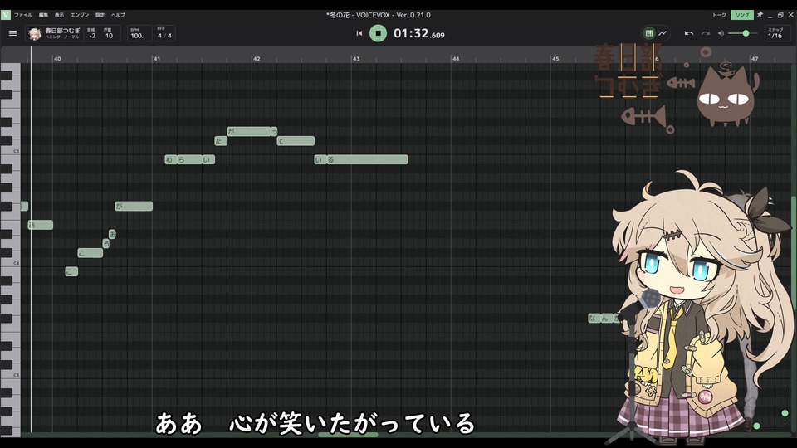The width and height of the screenshot is (797, 448).
Task: Open the 表示 menu
Action: click(60, 15)
